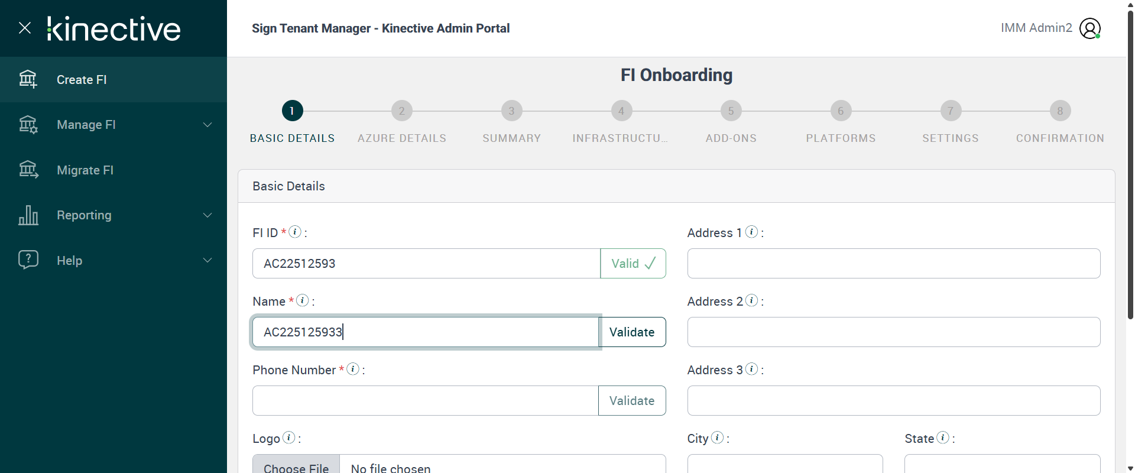Click the Help question bubble icon
The height and width of the screenshot is (473, 1135).
click(28, 260)
